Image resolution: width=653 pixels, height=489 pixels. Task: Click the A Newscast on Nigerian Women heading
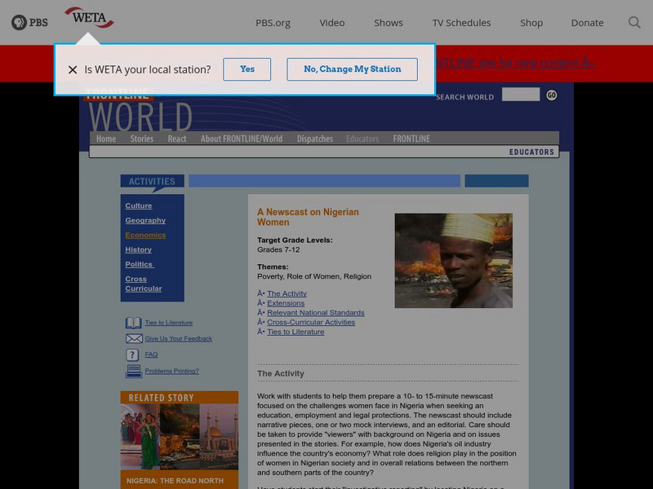308,217
